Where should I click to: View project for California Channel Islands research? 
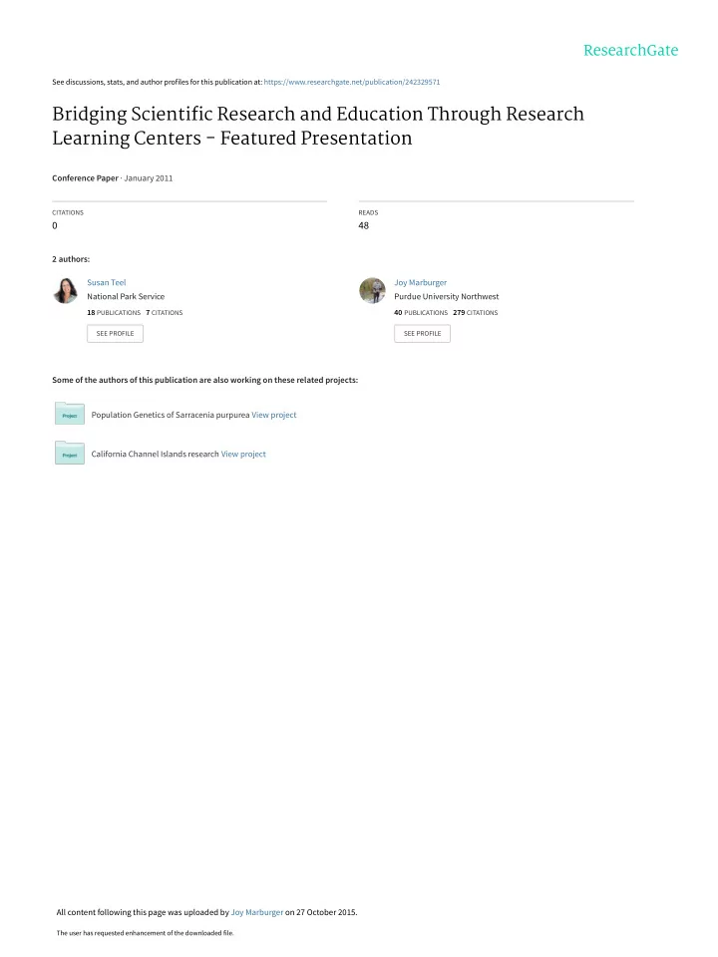click(x=243, y=455)
